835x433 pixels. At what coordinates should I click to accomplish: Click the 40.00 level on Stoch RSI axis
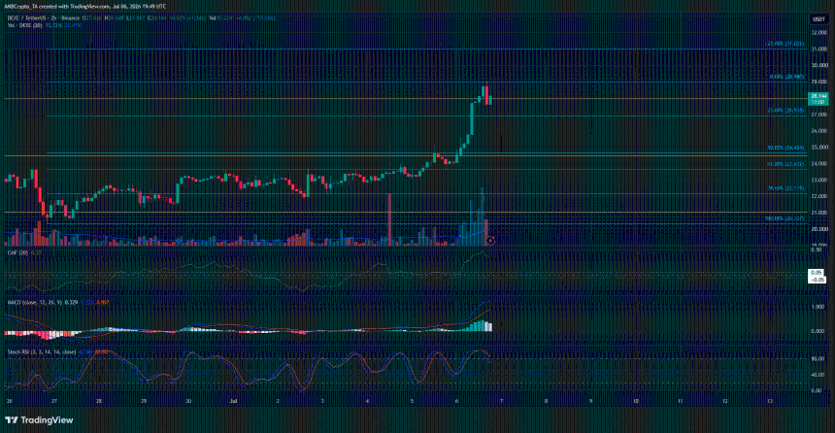817,375
